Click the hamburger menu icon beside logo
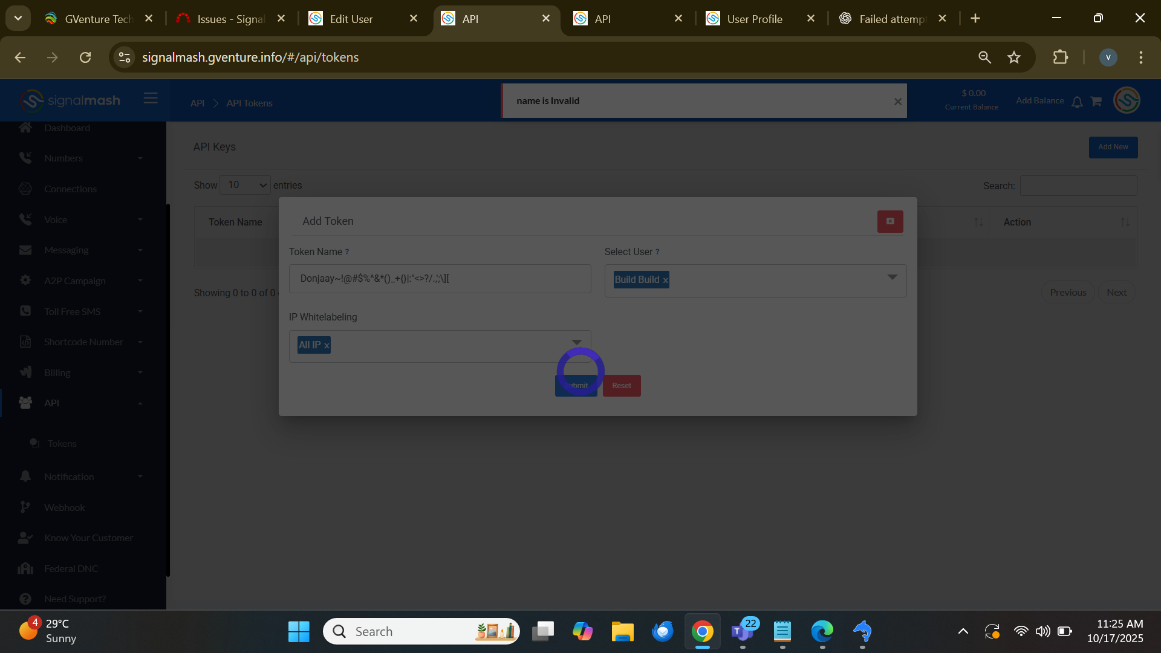The width and height of the screenshot is (1161, 653). tap(151, 99)
